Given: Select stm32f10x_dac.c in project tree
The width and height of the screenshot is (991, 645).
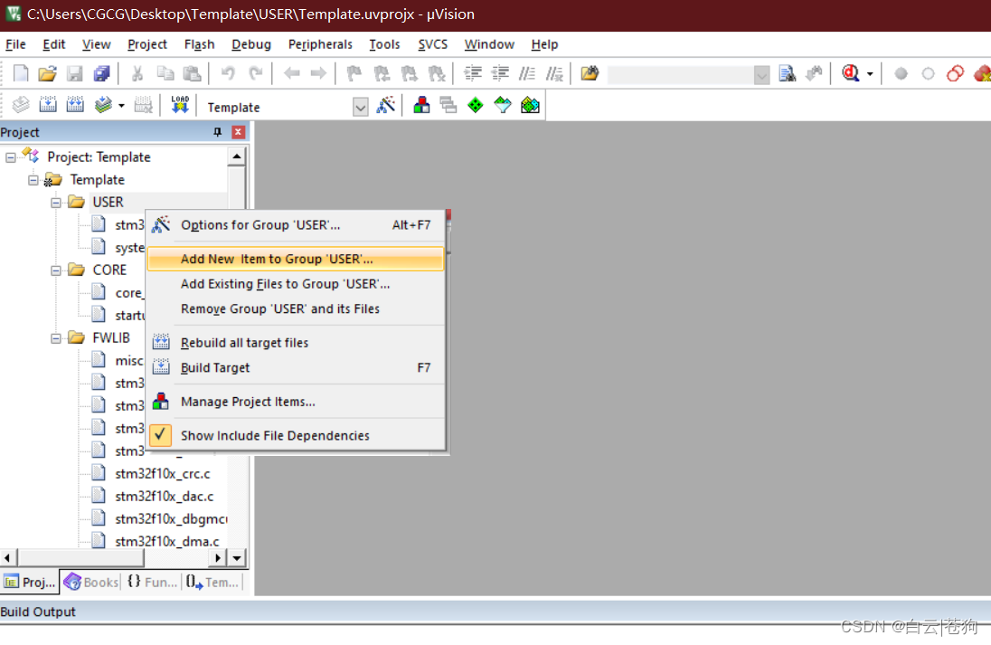Looking at the screenshot, I should point(165,497).
